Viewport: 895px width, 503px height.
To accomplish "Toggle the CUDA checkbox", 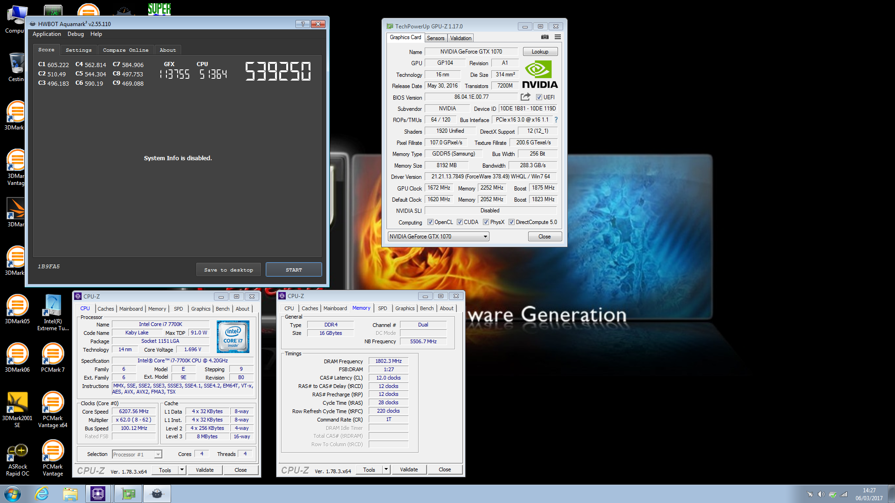I will click(x=460, y=222).
